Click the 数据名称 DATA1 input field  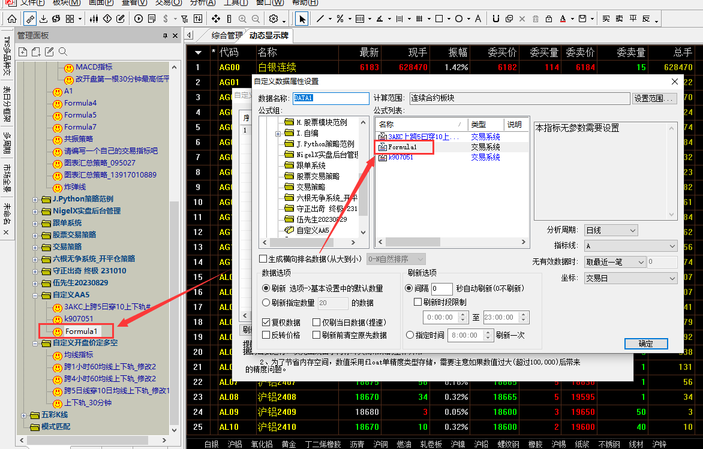tap(331, 98)
